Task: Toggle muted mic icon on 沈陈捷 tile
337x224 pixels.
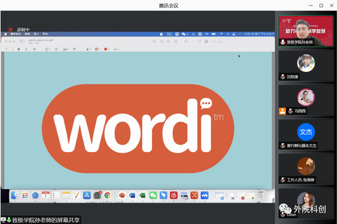Action: pos(283,76)
